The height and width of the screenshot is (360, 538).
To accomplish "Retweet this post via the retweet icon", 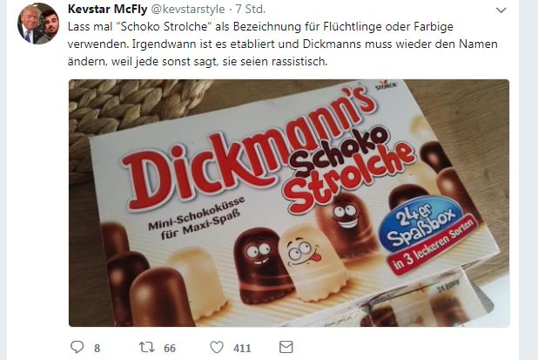I will click(147, 347).
